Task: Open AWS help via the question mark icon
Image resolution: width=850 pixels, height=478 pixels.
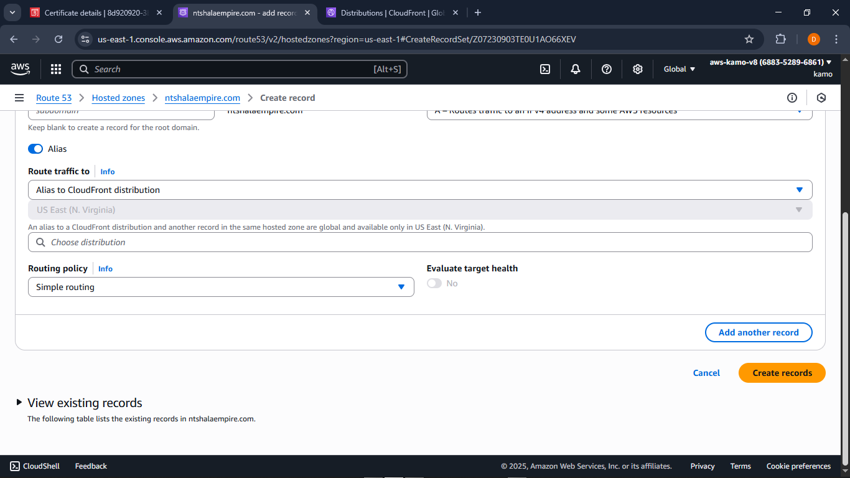Action: [606, 69]
